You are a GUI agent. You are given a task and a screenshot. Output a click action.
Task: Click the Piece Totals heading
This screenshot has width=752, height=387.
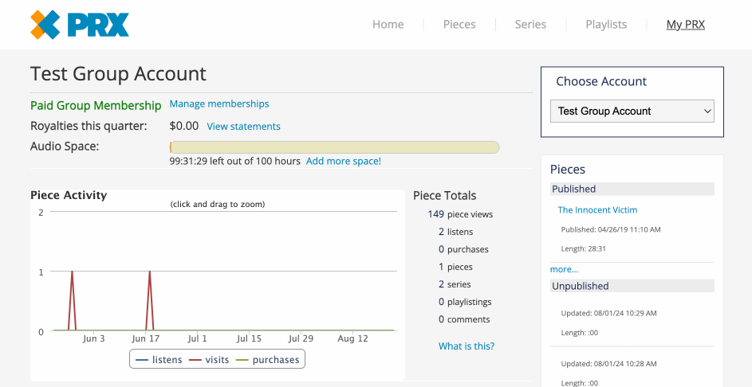(x=445, y=195)
